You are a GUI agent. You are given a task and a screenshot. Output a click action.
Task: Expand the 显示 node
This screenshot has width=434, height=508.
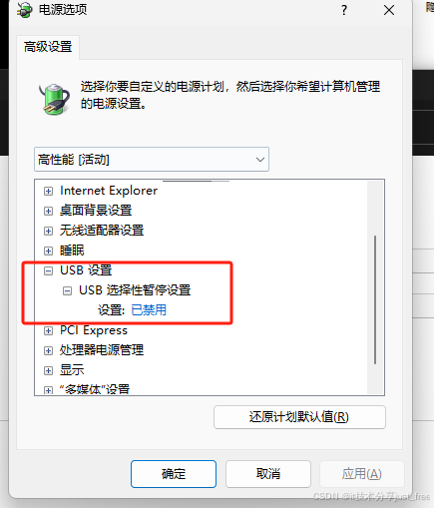[49, 370]
